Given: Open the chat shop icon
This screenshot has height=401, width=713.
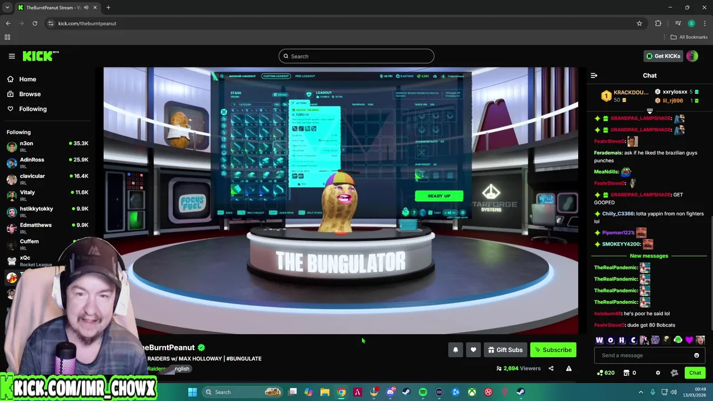Looking at the screenshot, I should 626,373.
